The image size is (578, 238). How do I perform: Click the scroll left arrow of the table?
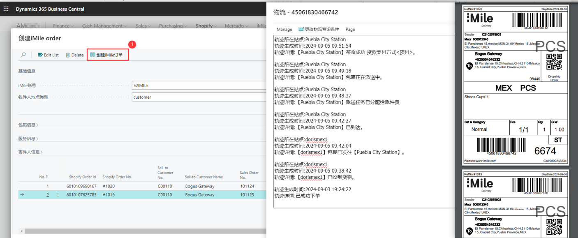21,231
